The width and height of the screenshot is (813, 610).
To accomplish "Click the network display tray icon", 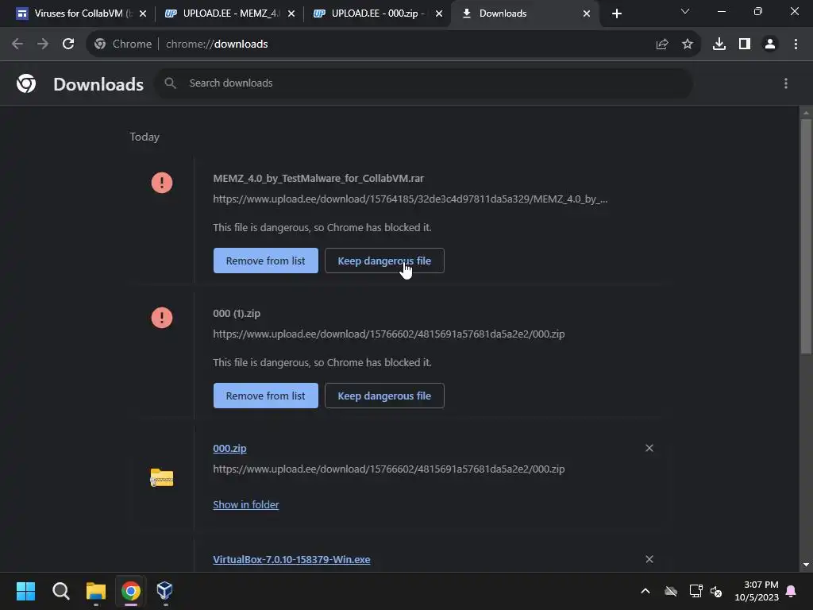I will (x=695, y=591).
